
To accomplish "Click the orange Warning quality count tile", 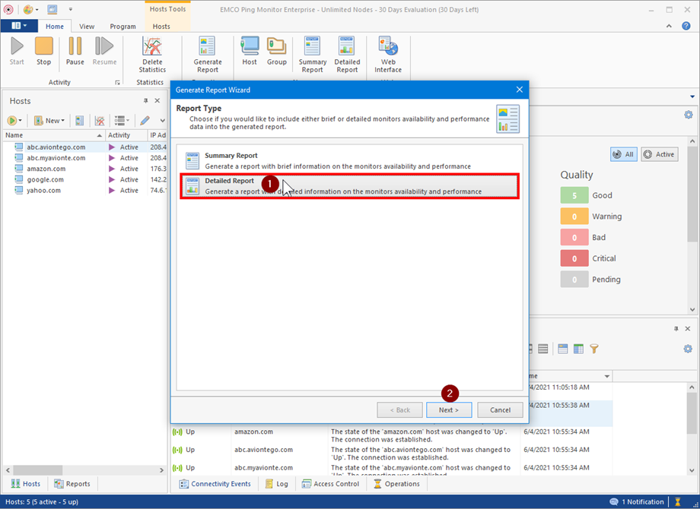I will (x=574, y=217).
